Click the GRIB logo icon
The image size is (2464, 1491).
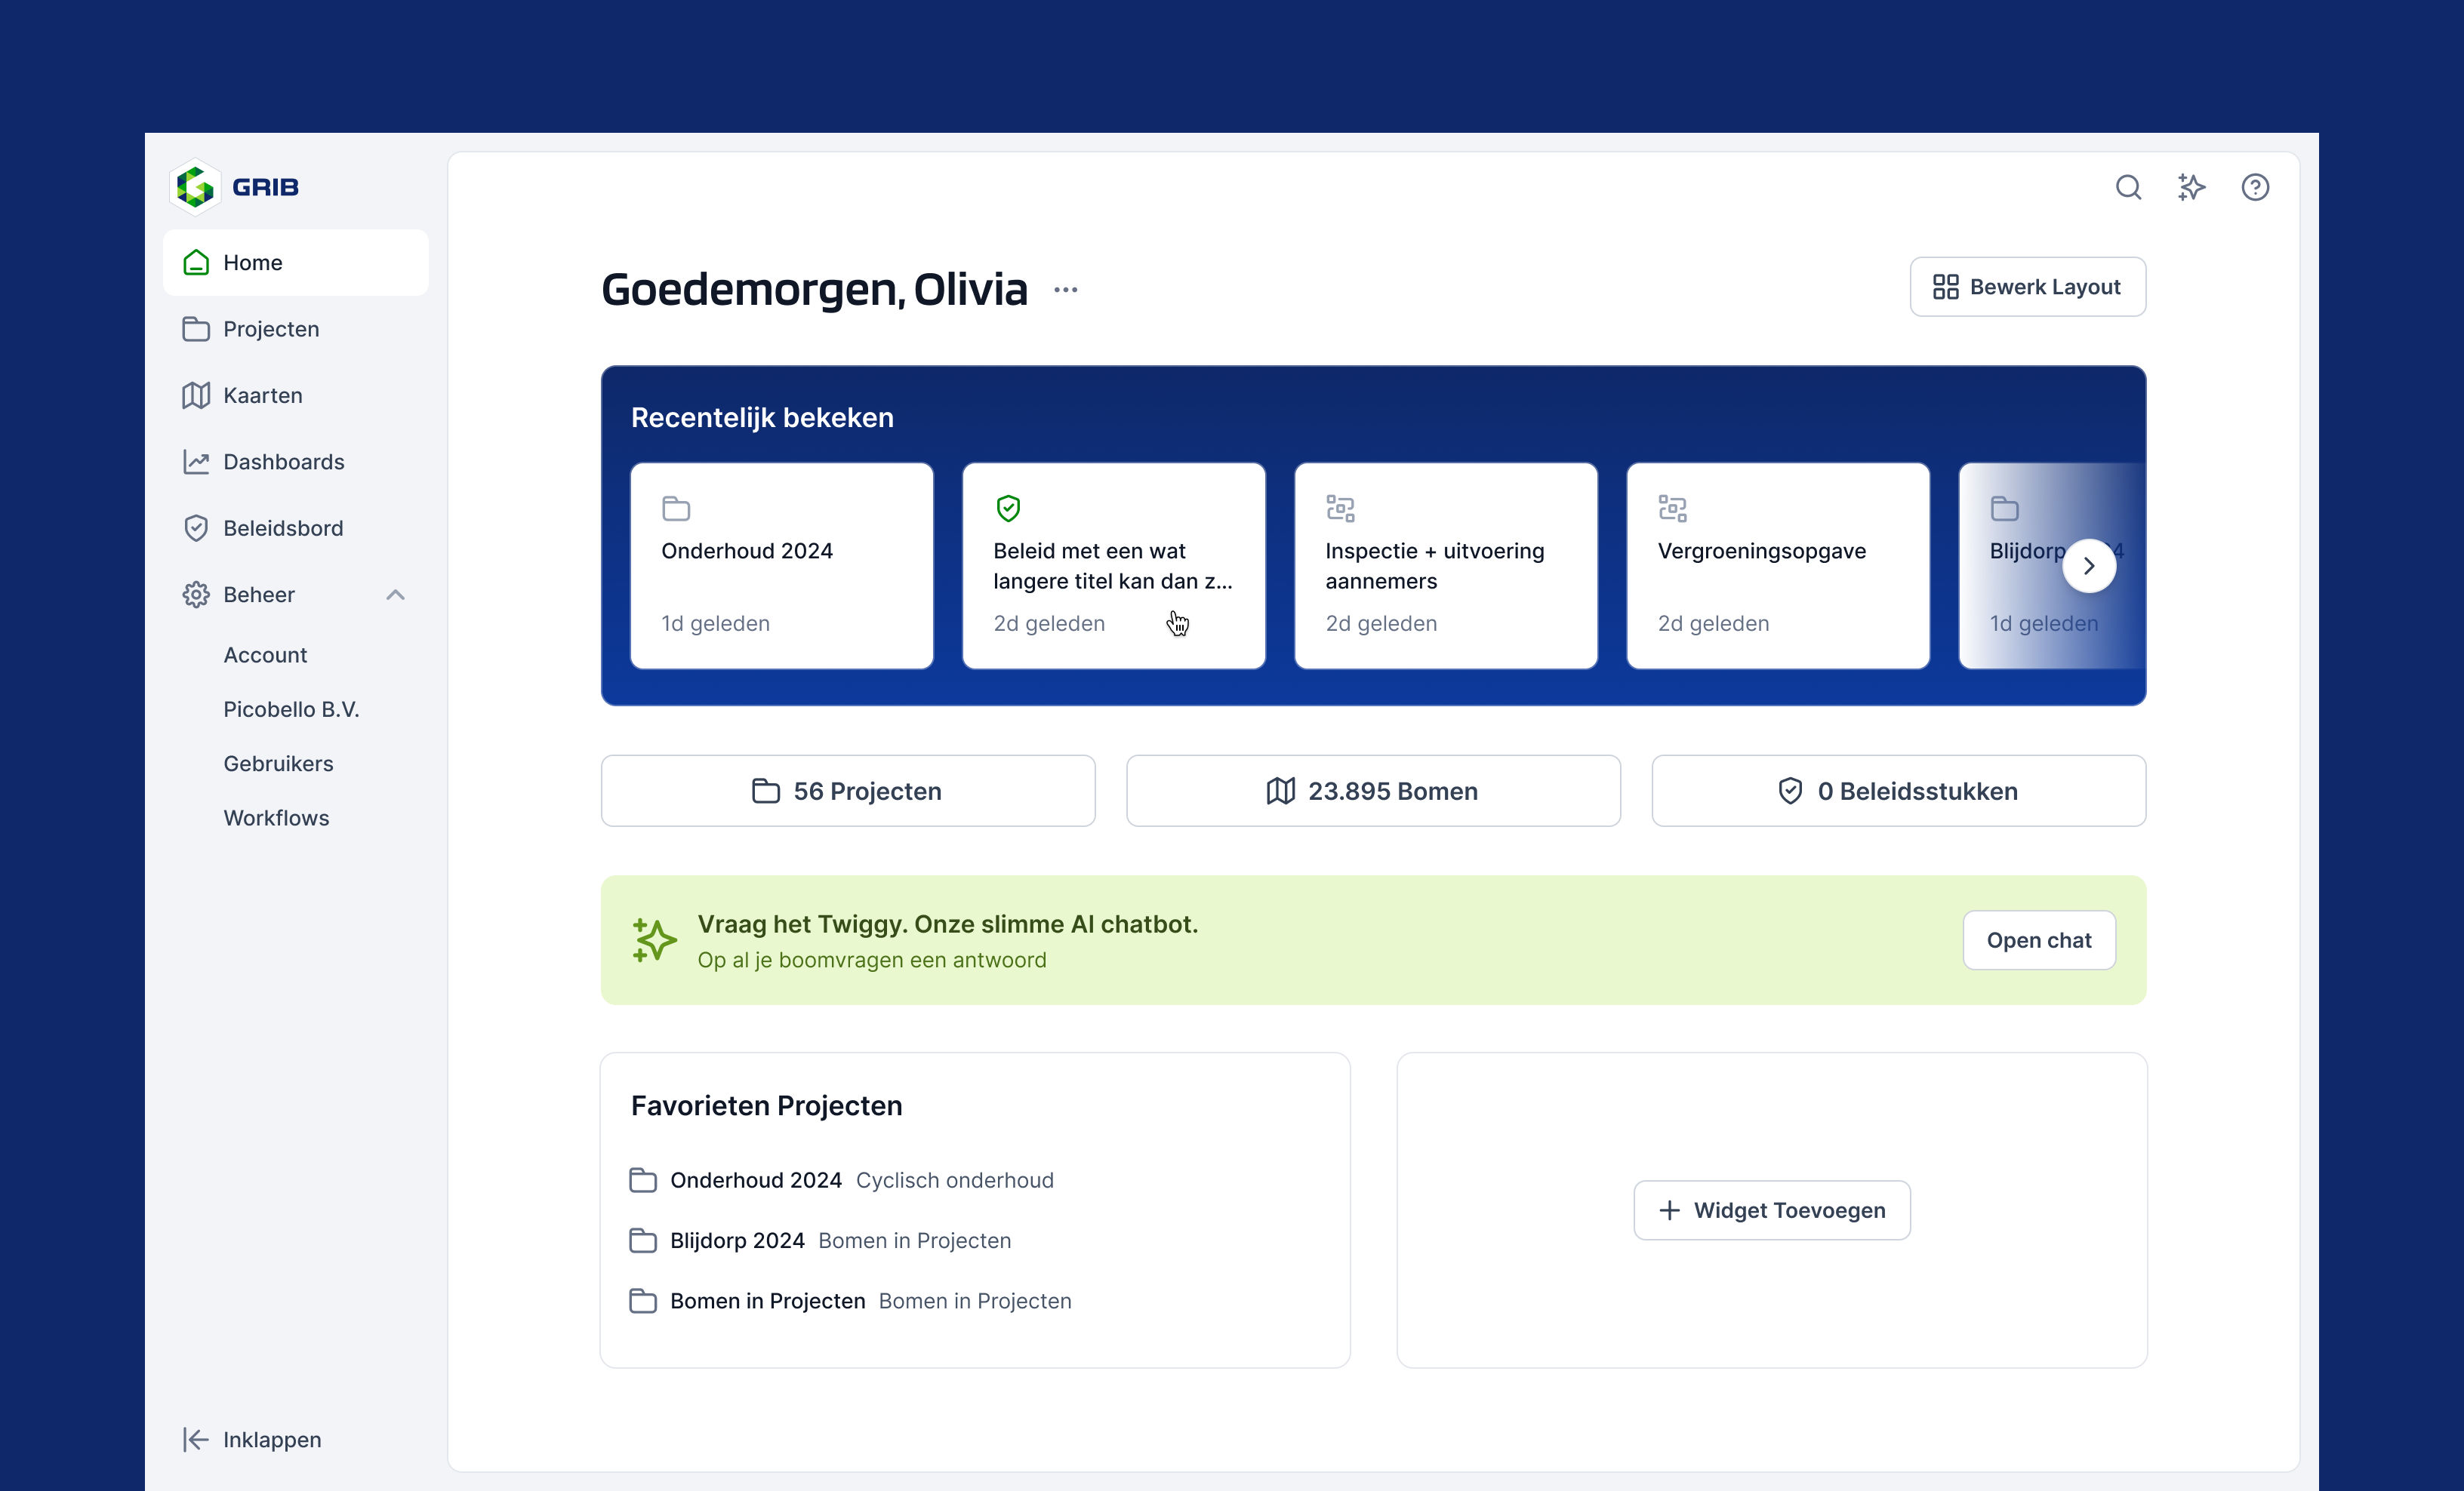[196, 186]
